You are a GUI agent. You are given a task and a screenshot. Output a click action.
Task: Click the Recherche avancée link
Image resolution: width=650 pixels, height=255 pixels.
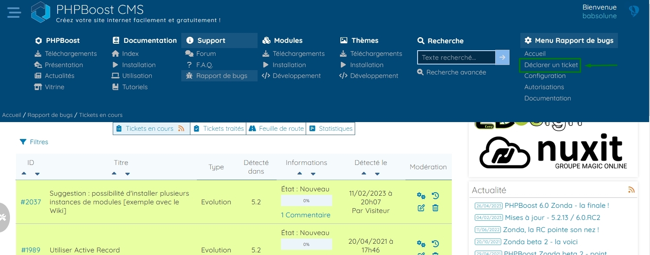[x=451, y=72]
